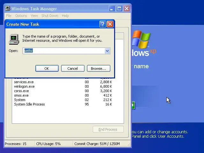Click the 6,800 K memory value
204x153 pixels.
coord(106,86)
